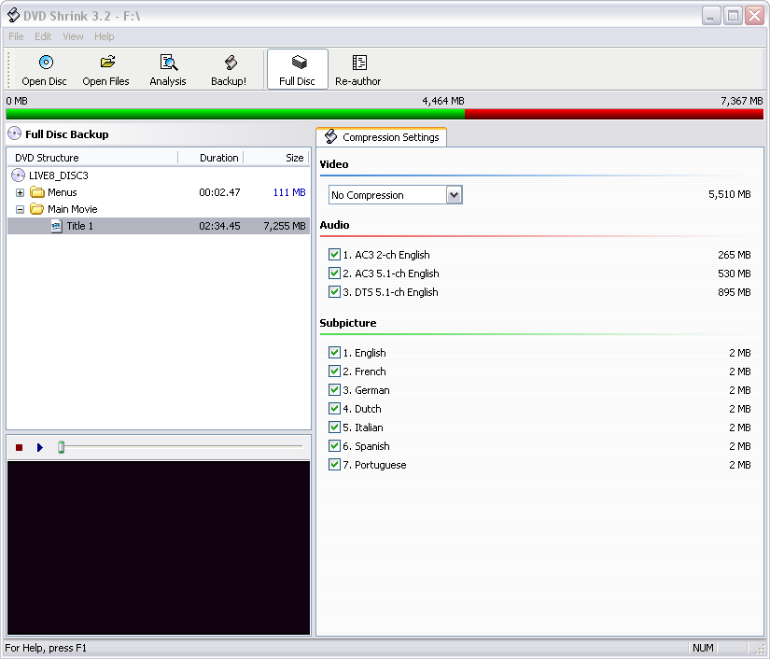Image resolution: width=770 pixels, height=659 pixels.
Task: Click the 111 MB Menus size value
Action: pos(289,192)
